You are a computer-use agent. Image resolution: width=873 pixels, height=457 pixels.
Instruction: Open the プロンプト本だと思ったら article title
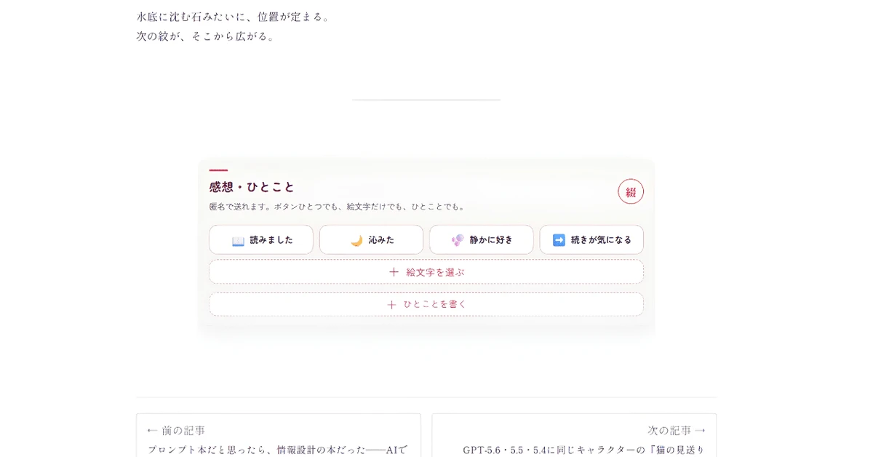[278, 450]
